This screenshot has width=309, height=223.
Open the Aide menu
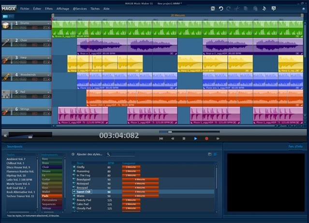pyautogui.click(x=106, y=9)
